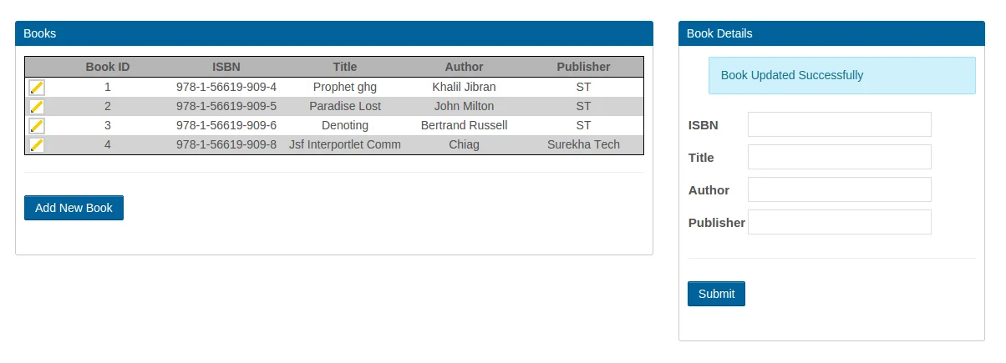The height and width of the screenshot is (363, 1006).
Task: Click the Surekha Tech publisher cell
Action: pyautogui.click(x=583, y=144)
